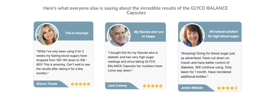
Task: Click Jack Cretney's profile photo
Action: [119, 36]
